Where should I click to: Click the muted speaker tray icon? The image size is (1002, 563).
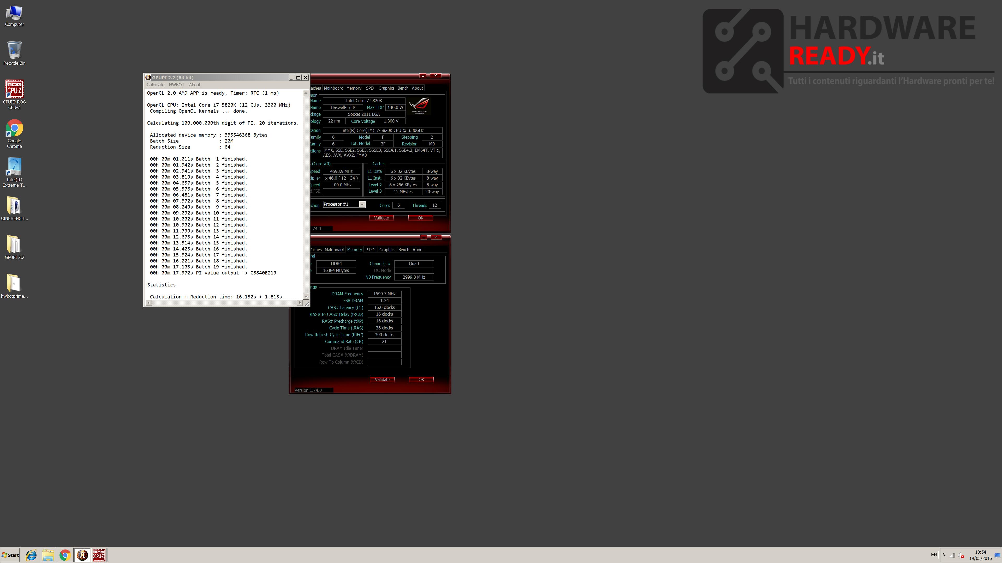pyautogui.click(x=961, y=555)
